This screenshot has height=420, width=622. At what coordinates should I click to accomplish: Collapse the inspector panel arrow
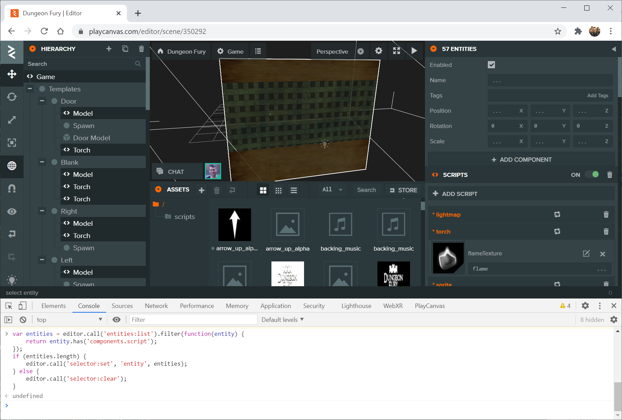614,49
